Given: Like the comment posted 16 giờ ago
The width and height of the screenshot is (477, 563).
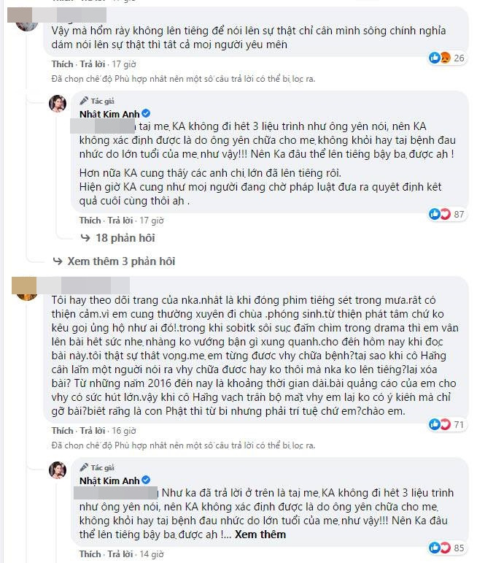Looking at the screenshot, I should (x=62, y=431).
